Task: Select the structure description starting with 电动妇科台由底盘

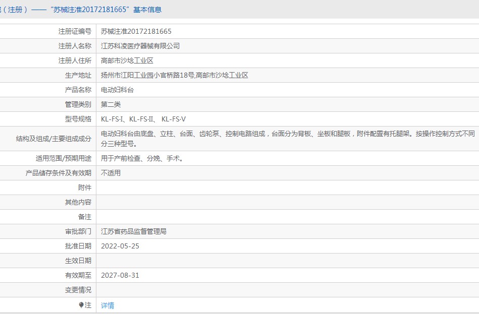Action: 288,139
